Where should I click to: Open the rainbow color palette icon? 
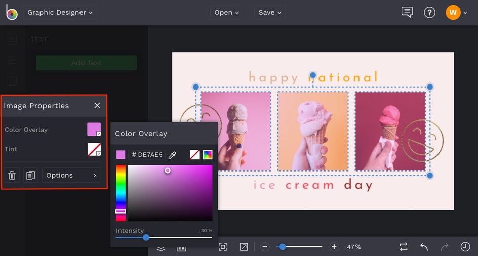tap(208, 155)
